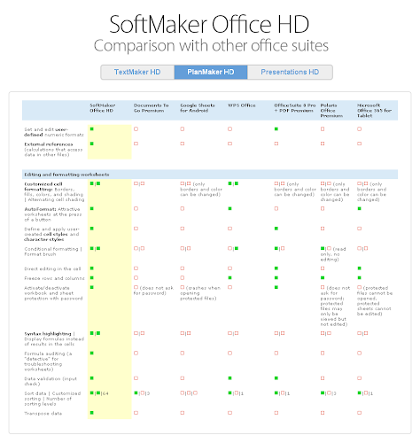Click the Freeze rows and columns row label

(54, 278)
